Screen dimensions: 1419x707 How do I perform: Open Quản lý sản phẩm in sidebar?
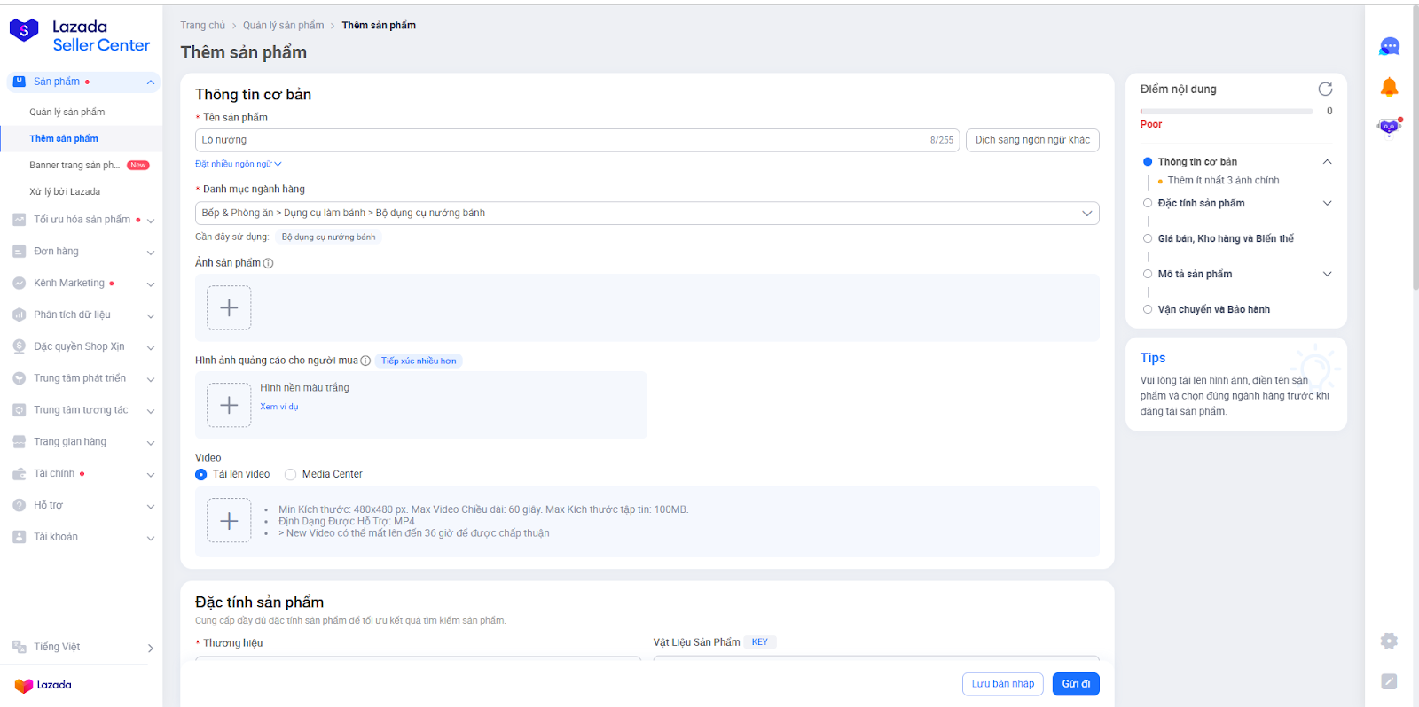point(67,112)
